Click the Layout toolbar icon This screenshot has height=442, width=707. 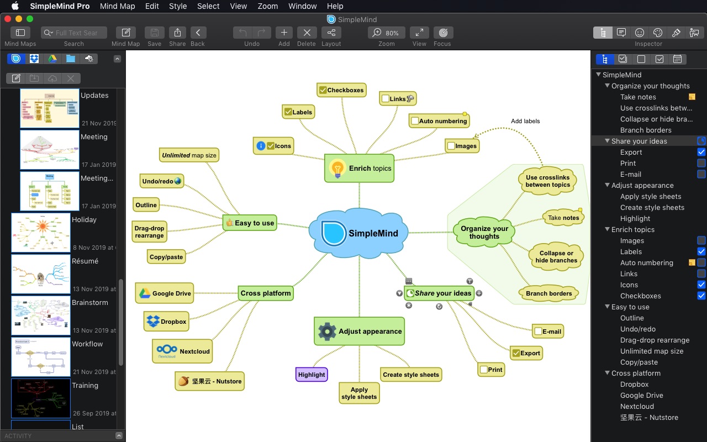coord(331,33)
